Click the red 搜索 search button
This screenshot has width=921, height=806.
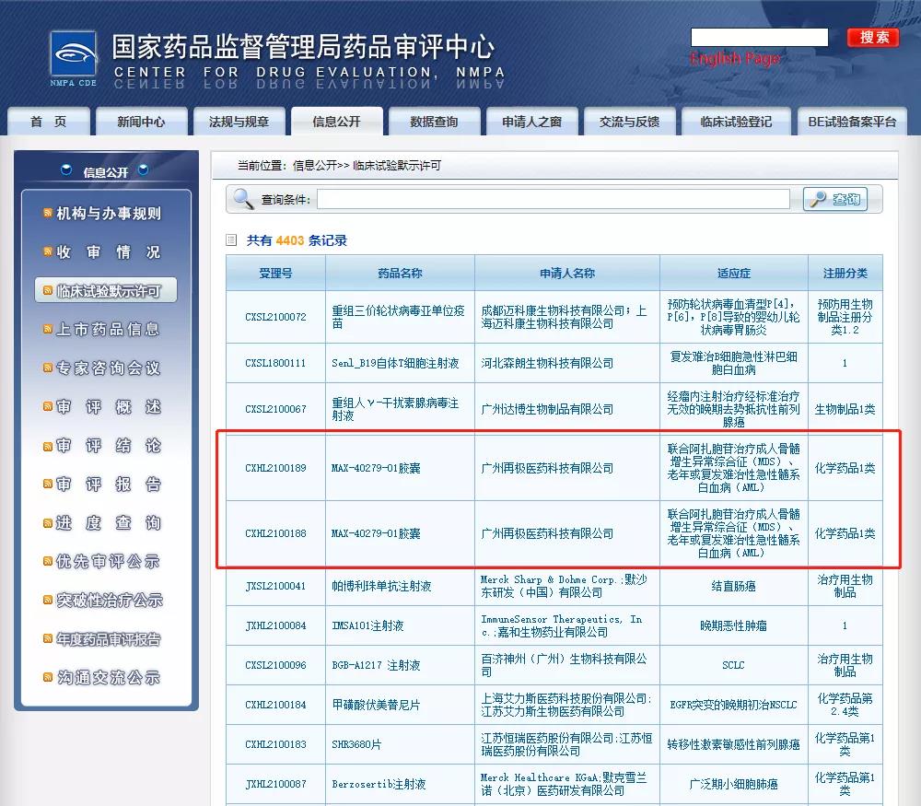(871, 38)
